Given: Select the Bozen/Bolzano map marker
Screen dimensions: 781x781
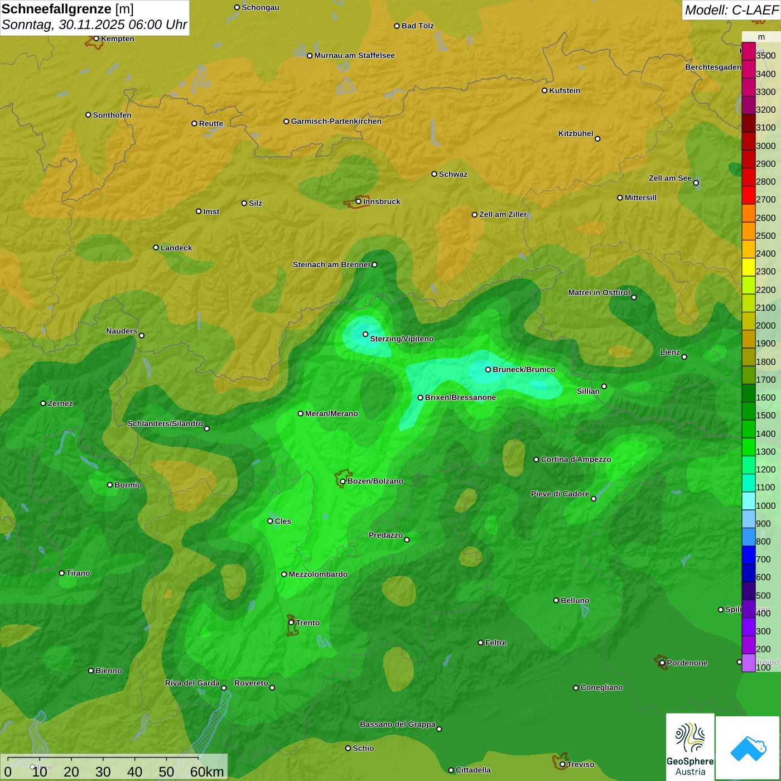Looking at the screenshot, I should click(343, 481).
